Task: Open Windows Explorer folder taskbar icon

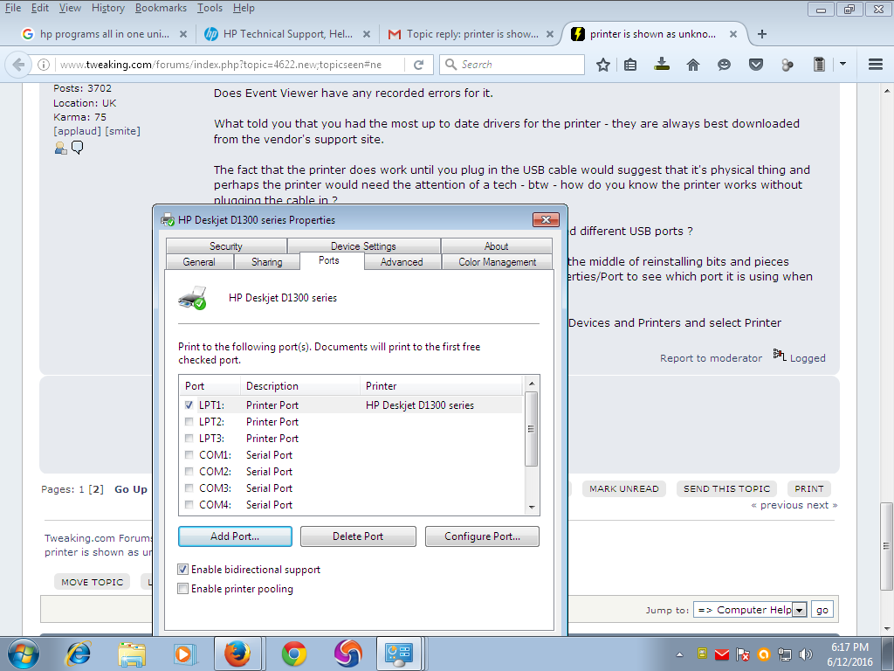Action: [x=132, y=654]
